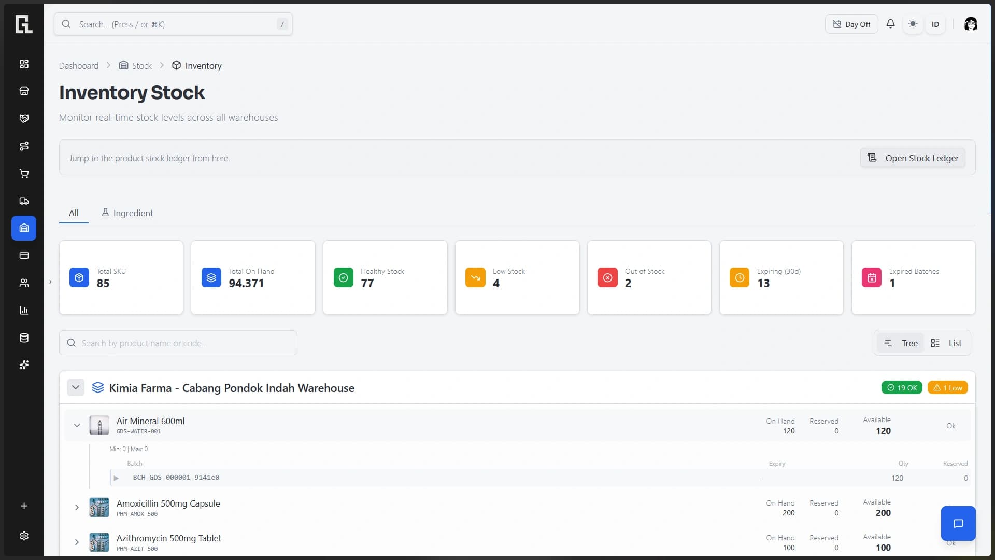Click the Kimia Farma warehouse title

point(232,388)
